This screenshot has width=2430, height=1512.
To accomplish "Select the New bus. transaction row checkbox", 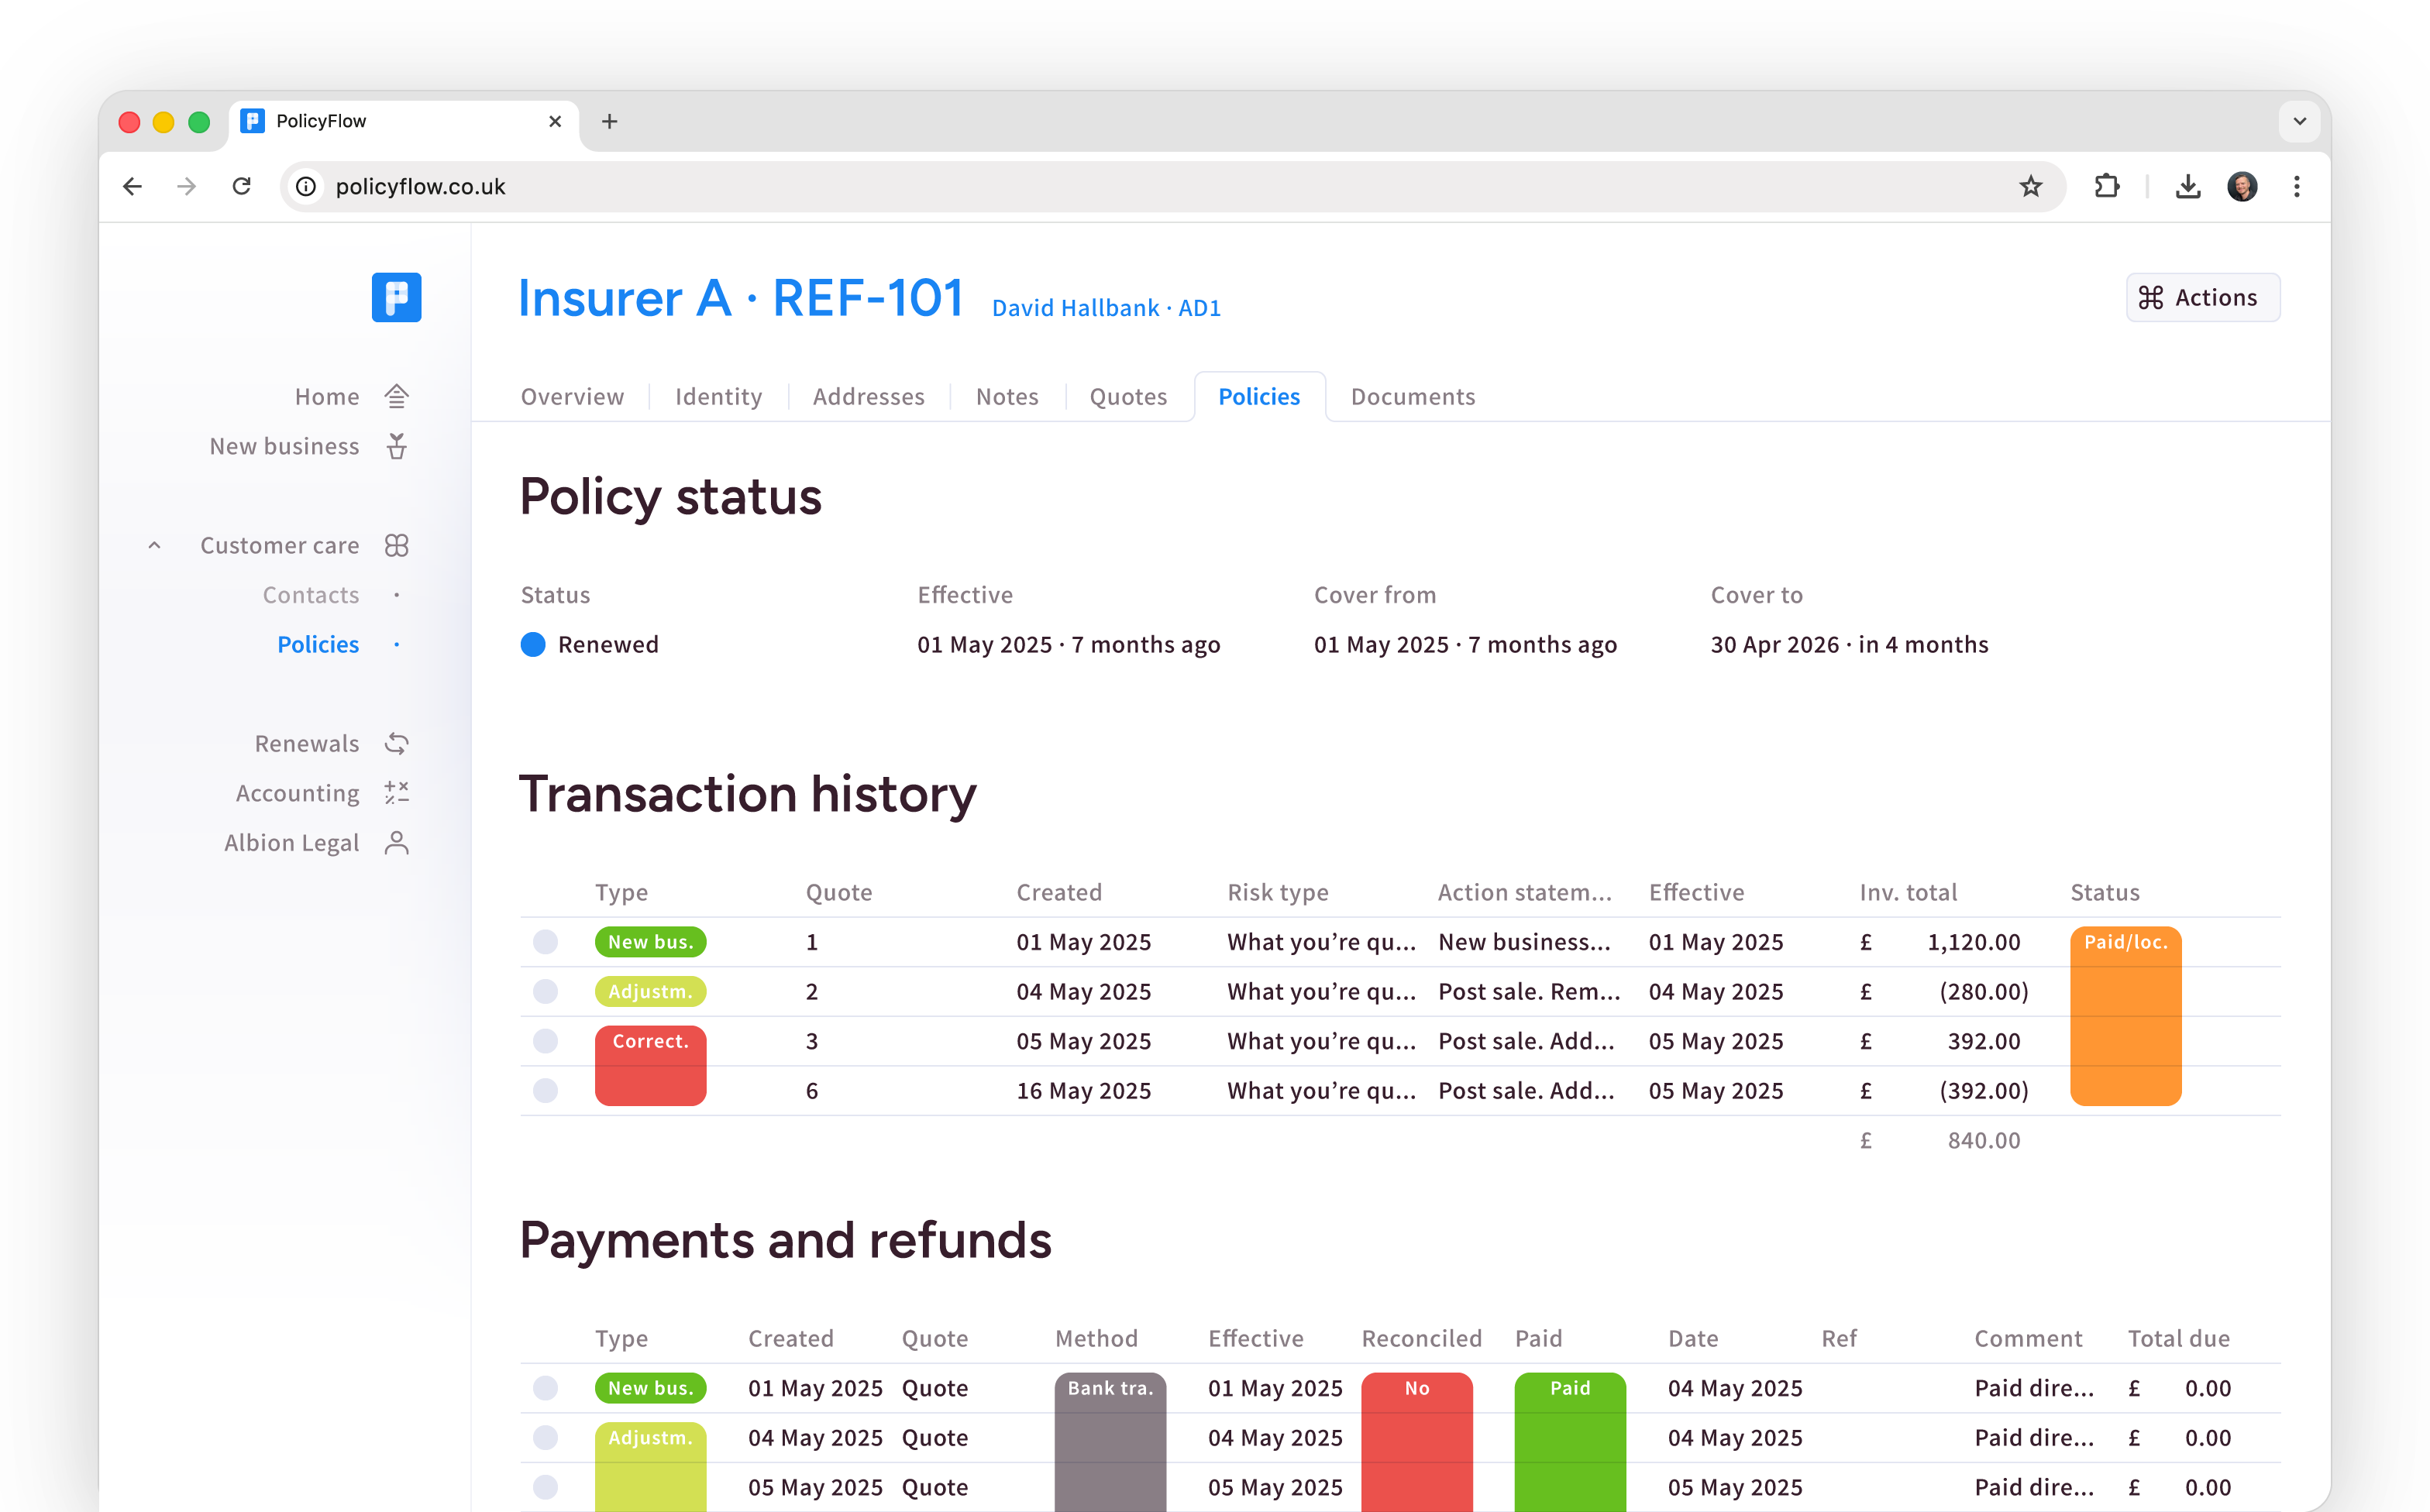I will pyautogui.click(x=546, y=941).
